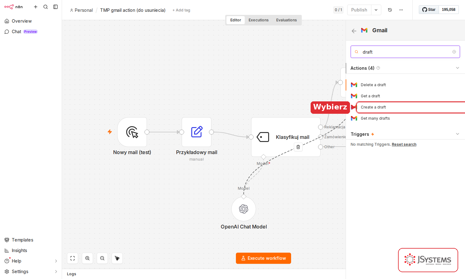Collapse the Triggers section chevron
The height and width of the screenshot is (279, 465).
coord(458,134)
